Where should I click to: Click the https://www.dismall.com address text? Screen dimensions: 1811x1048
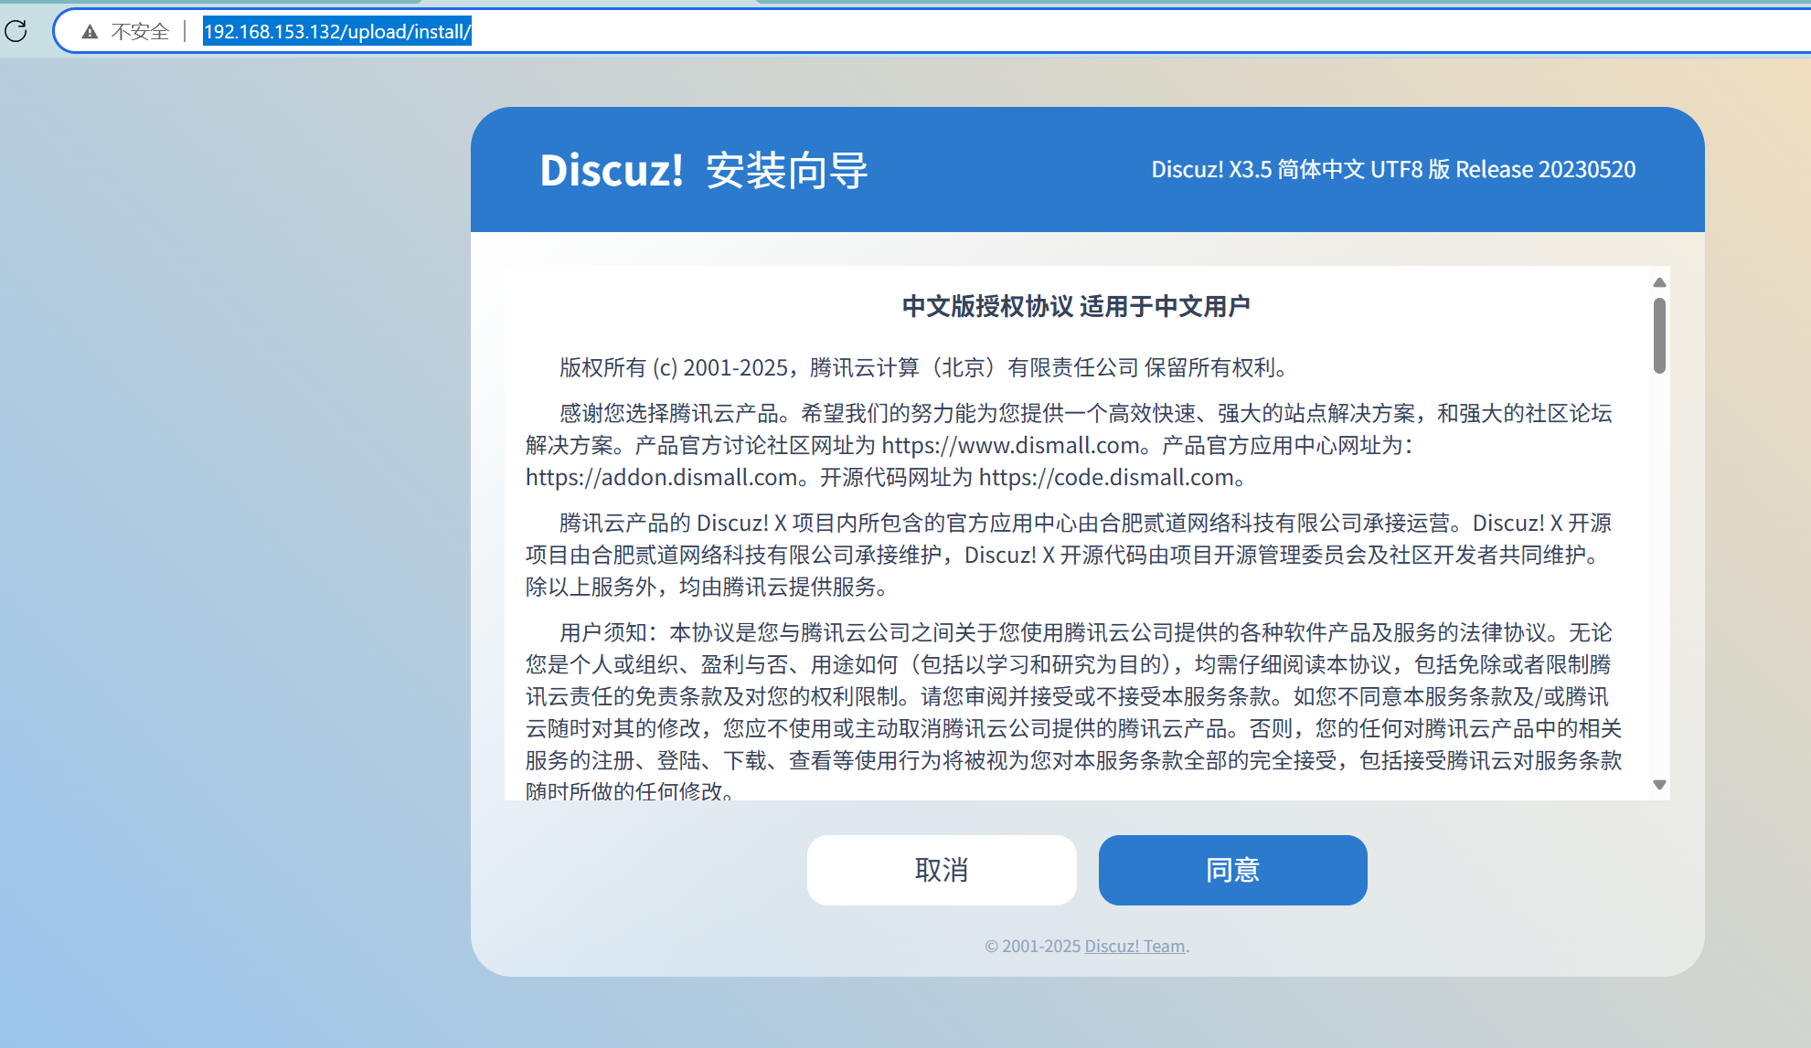[x=1010, y=446]
